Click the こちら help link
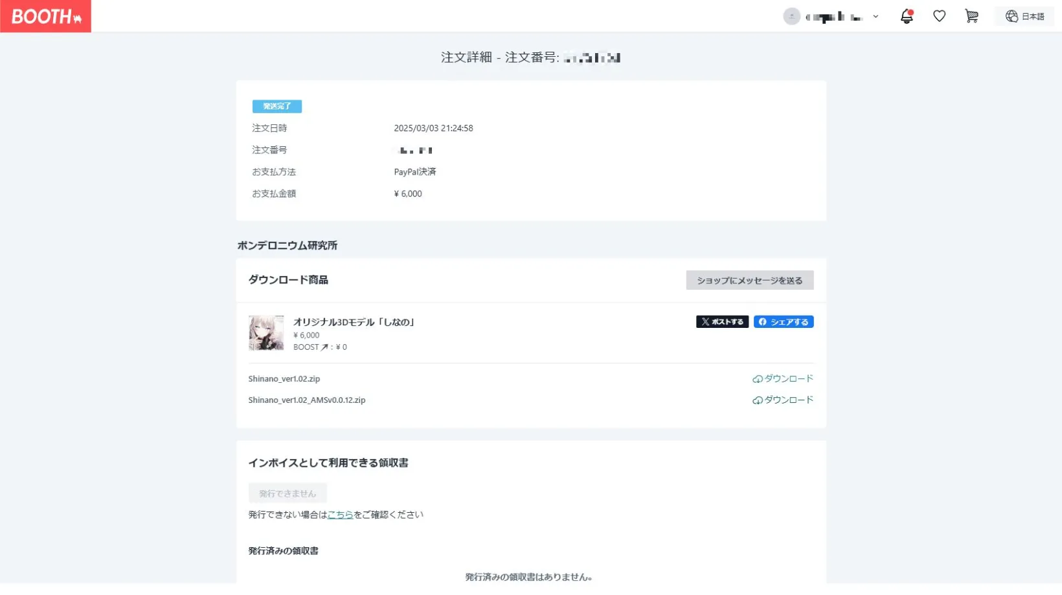Screen dimensions: 1062x595 pos(340,515)
